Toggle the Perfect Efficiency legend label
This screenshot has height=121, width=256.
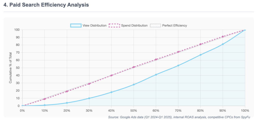[174, 25]
